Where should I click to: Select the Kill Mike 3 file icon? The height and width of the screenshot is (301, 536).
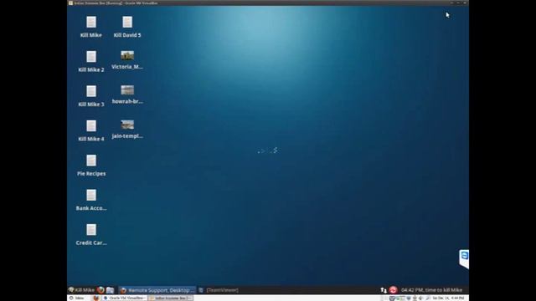coord(91,91)
